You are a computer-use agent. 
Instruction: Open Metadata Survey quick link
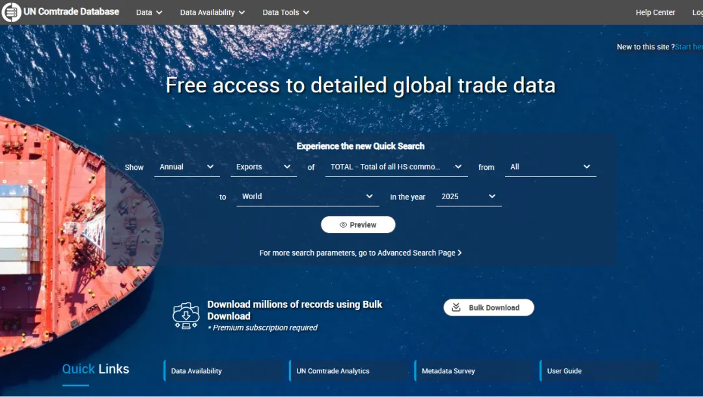(x=475, y=371)
